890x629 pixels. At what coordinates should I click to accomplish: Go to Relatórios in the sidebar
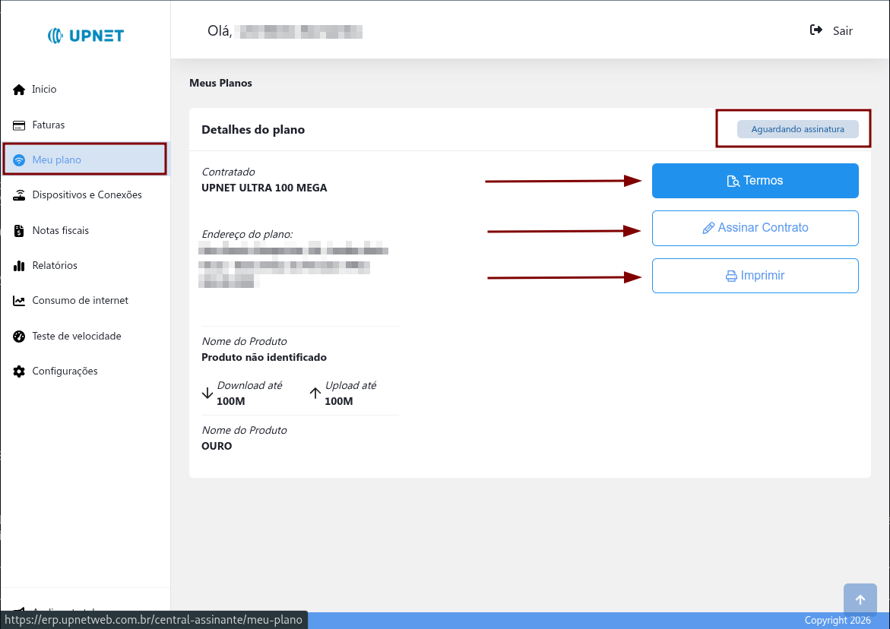coord(55,266)
